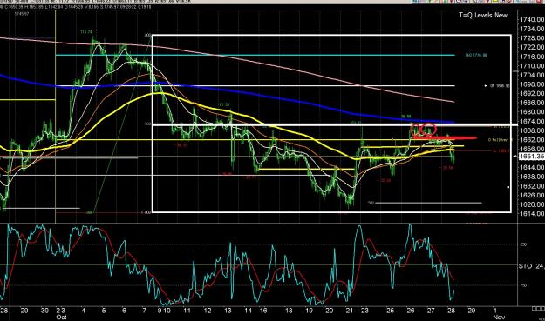545x321 pixels.
Task: Click the 1632.00 price axis label
Action: [x=532, y=186]
